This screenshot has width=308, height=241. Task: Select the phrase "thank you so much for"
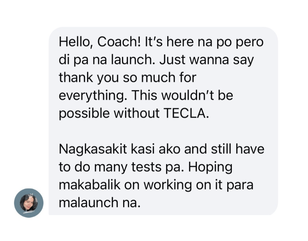[x=127, y=78]
